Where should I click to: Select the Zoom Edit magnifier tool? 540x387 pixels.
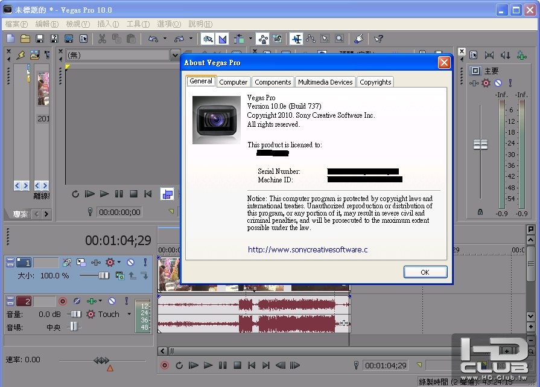[x=340, y=39]
